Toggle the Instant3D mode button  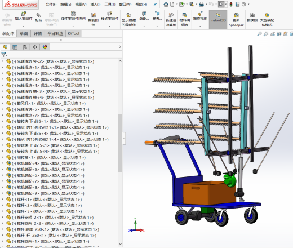tap(218, 20)
